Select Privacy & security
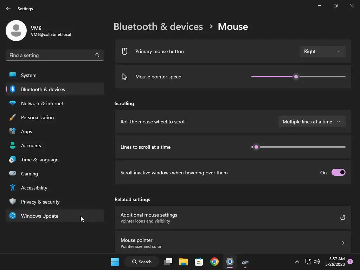Image resolution: width=360 pixels, height=270 pixels. (55, 201)
